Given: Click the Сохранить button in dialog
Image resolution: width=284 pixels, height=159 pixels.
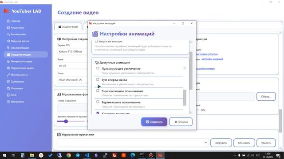Looking at the screenshot, I should click(154, 122).
